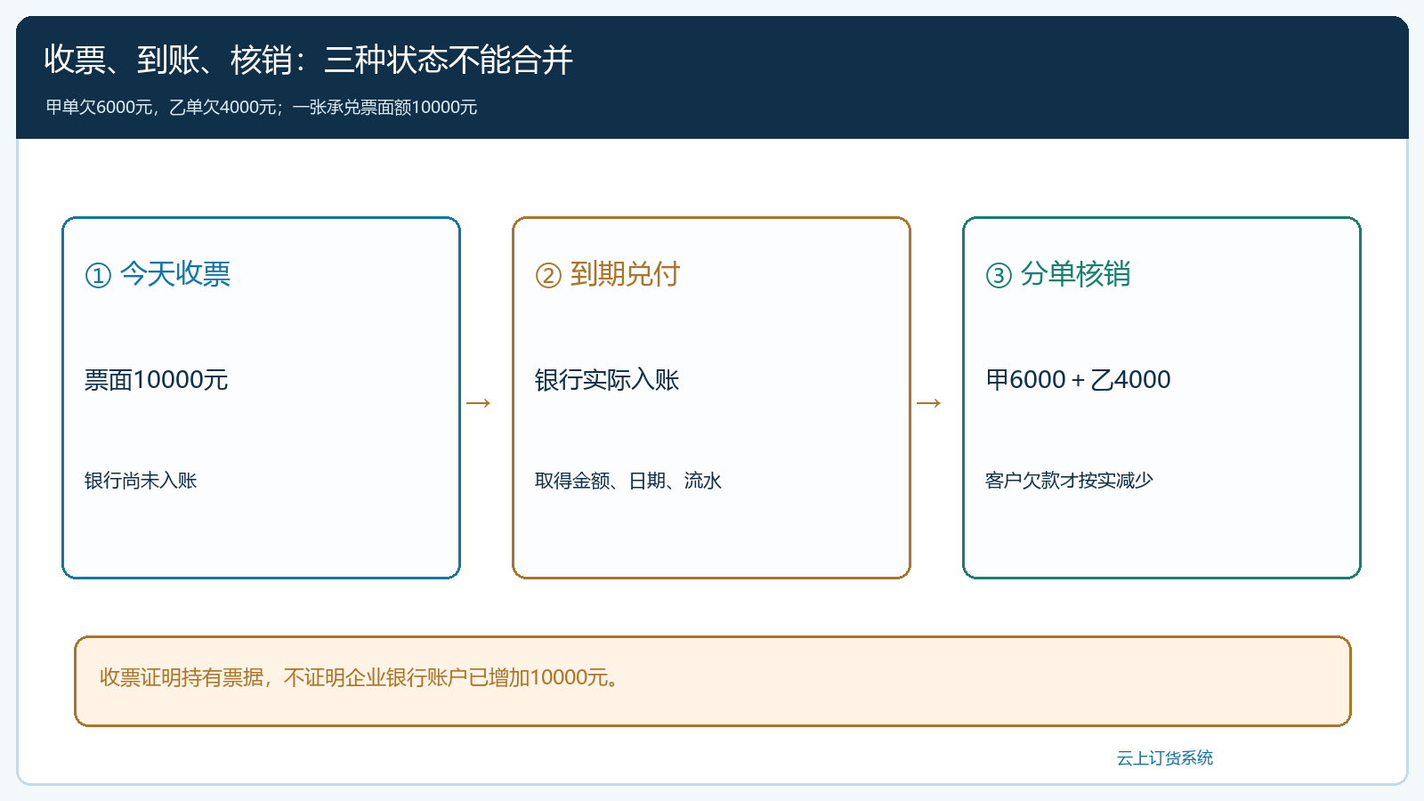Click the text 取得金额、日期、流水

click(628, 481)
